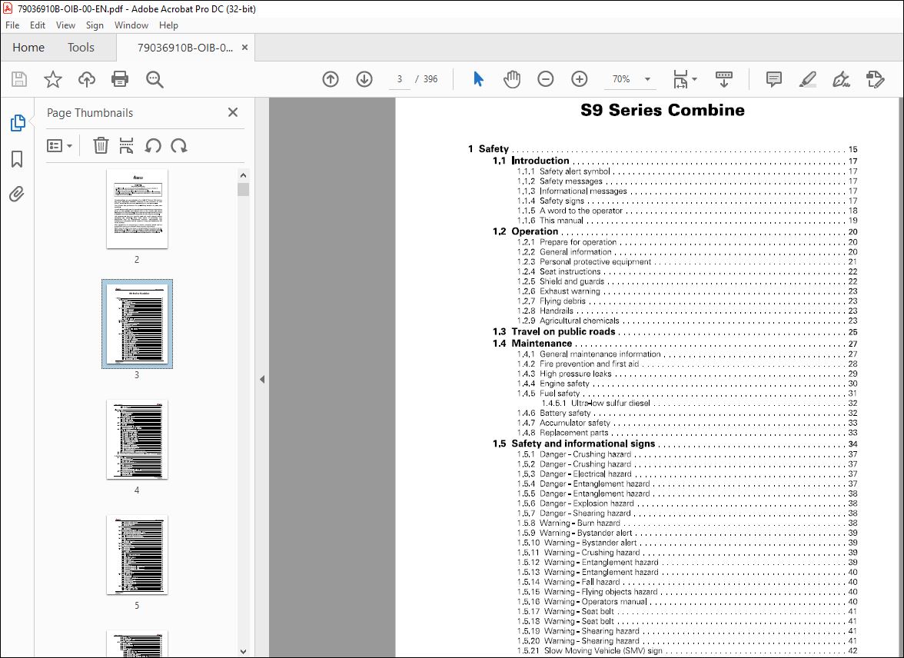Click the 'S9 Series Combine' heading

(663, 110)
